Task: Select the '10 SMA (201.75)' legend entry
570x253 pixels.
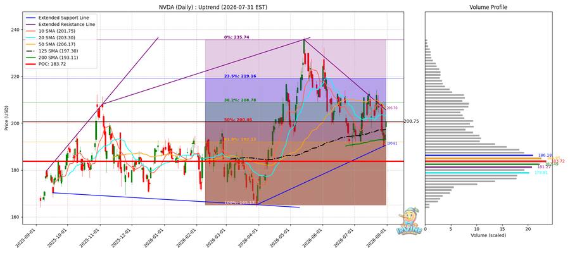Action: [57, 31]
